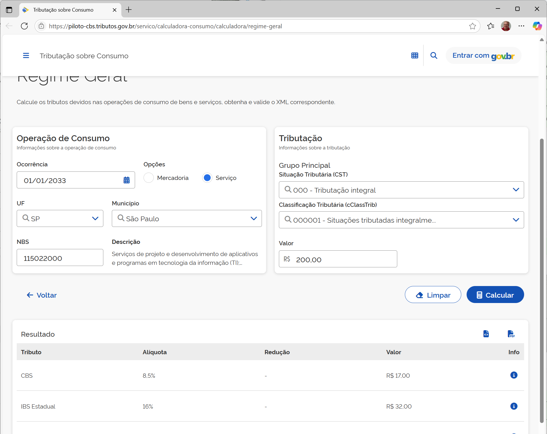This screenshot has height=434, width=547.
Task: Expand the Município dropdown showing São Paulo
Action: click(x=254, y=219)
